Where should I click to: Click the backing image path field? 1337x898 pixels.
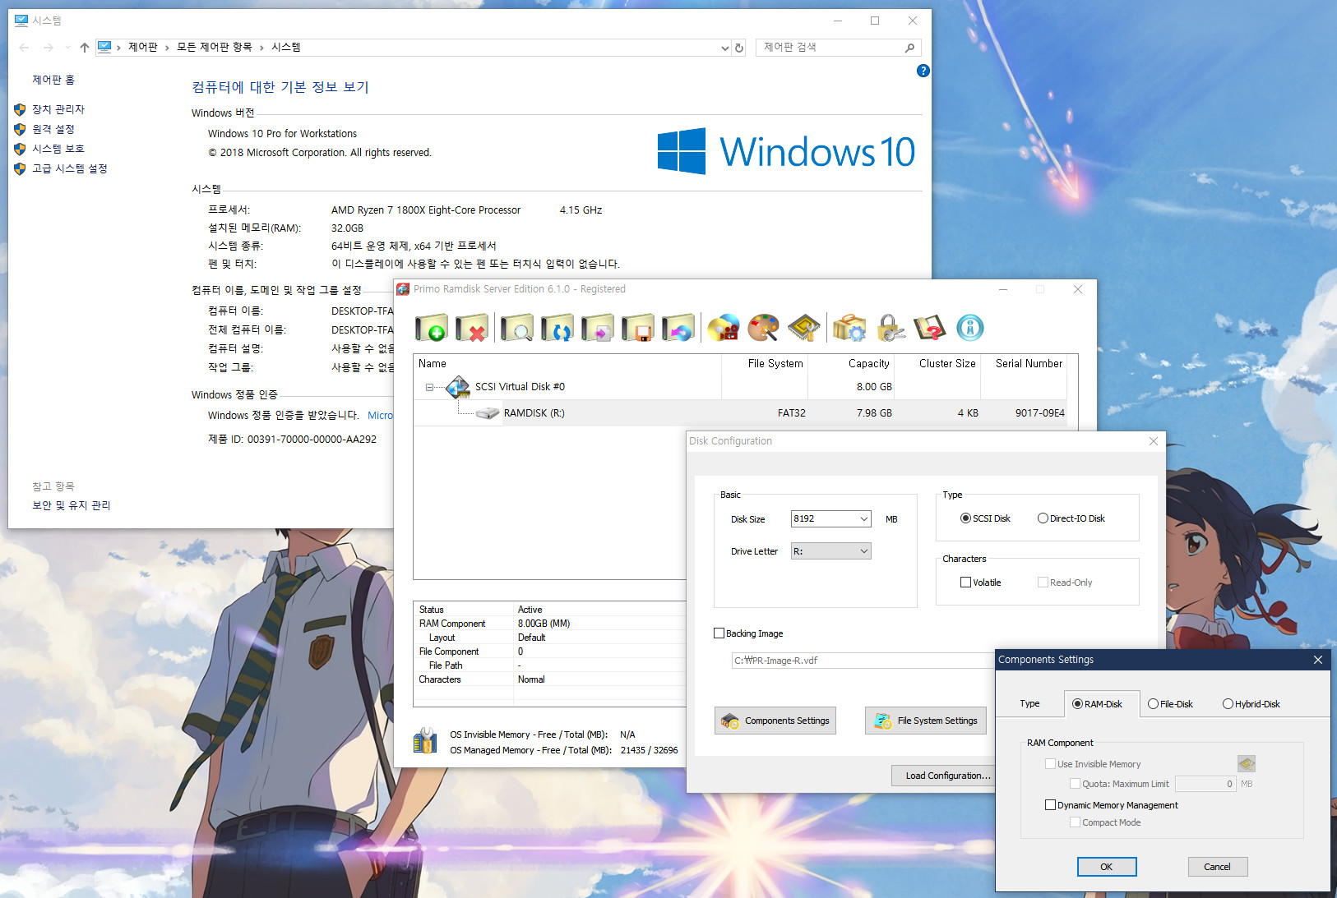click(862, 661)
